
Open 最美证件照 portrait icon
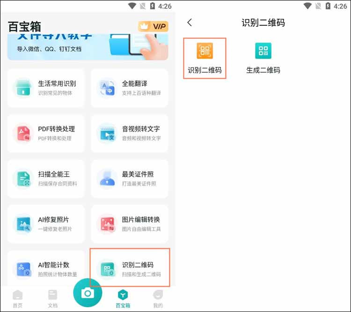pyautogui.click(x=107, y=178)
